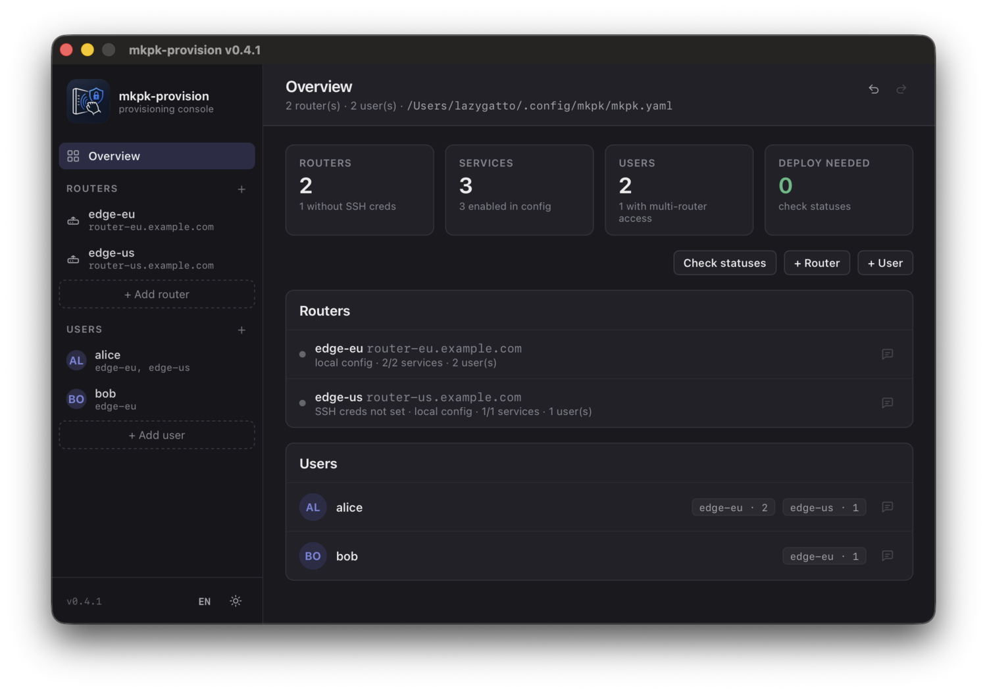Open the SERVICES summary card

519,190
